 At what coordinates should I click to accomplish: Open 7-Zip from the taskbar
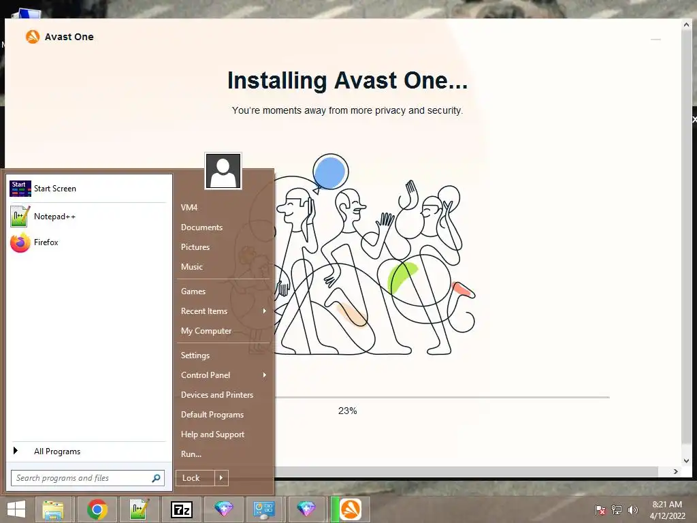pos(182,509)
